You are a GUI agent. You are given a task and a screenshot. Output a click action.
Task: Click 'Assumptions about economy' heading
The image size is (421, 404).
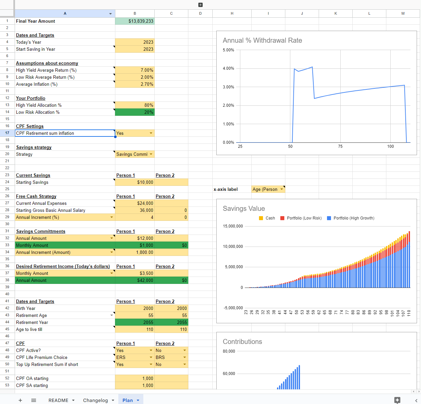(x=47, y=63)
